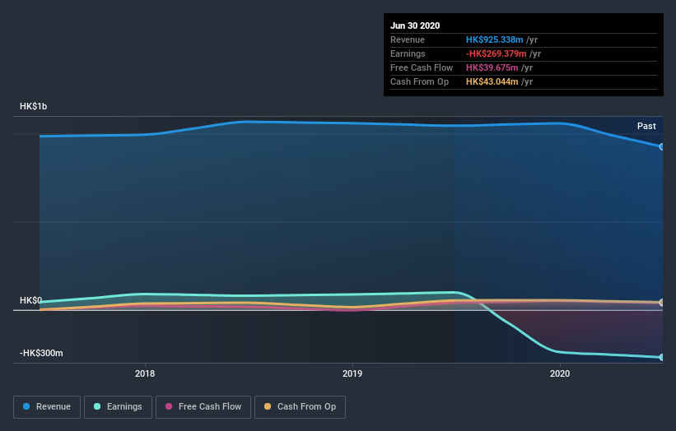The image size is (676, 431).
Task: Toggle the Cash From Op legend button
Action: point(300,407)
